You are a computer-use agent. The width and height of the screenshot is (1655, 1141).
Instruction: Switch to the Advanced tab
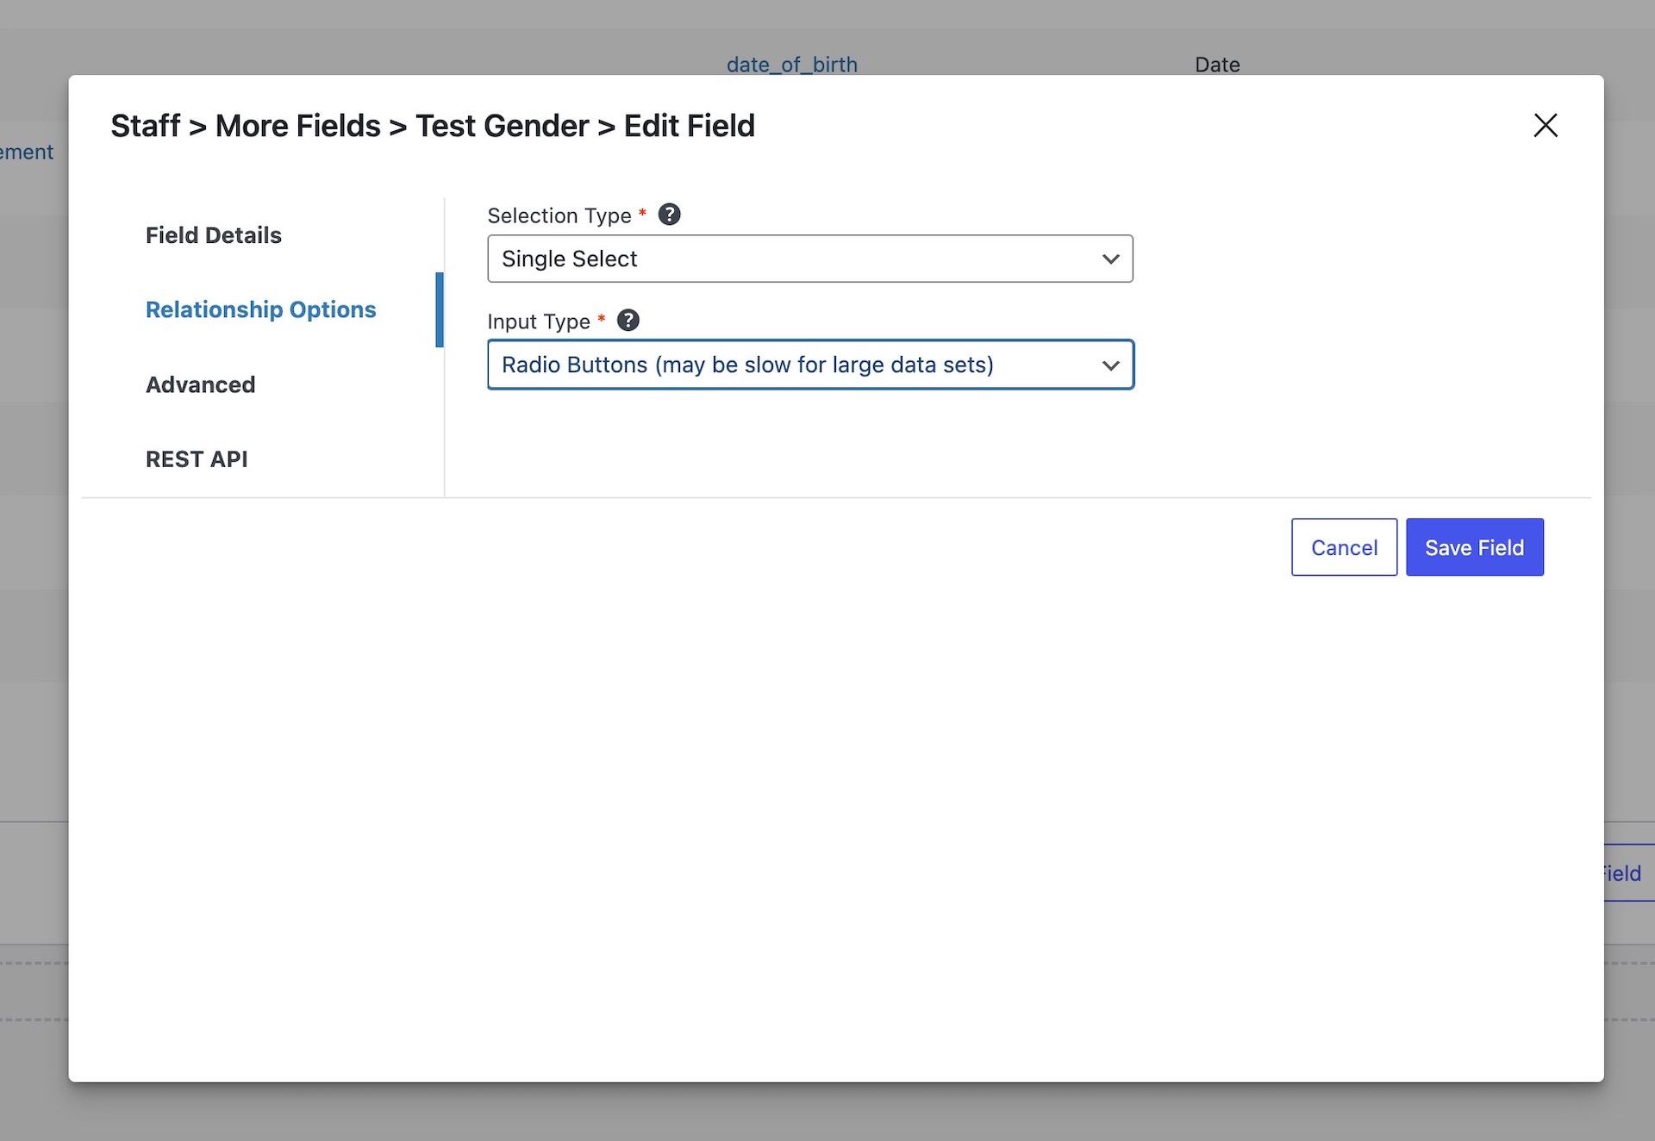(x=200, y=384)
